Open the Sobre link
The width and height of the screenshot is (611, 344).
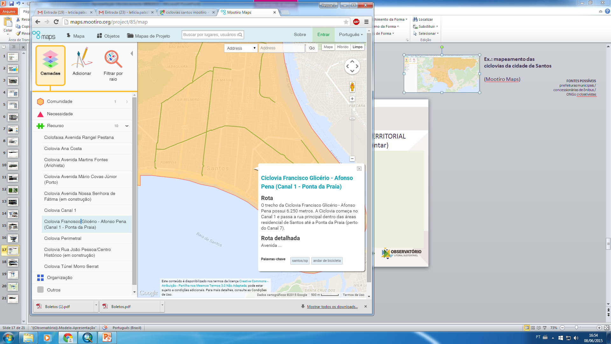[300, 35]
